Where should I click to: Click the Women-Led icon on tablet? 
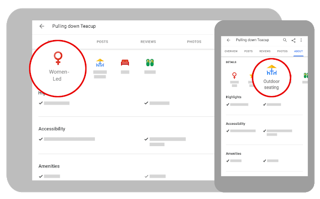pyautogui.click(x=58, y=58)
